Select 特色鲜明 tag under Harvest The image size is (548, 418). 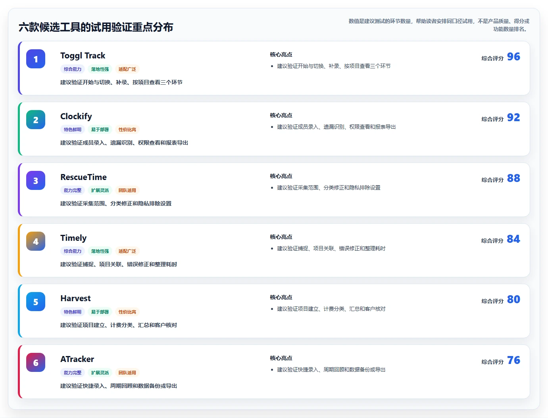point(73,312)
